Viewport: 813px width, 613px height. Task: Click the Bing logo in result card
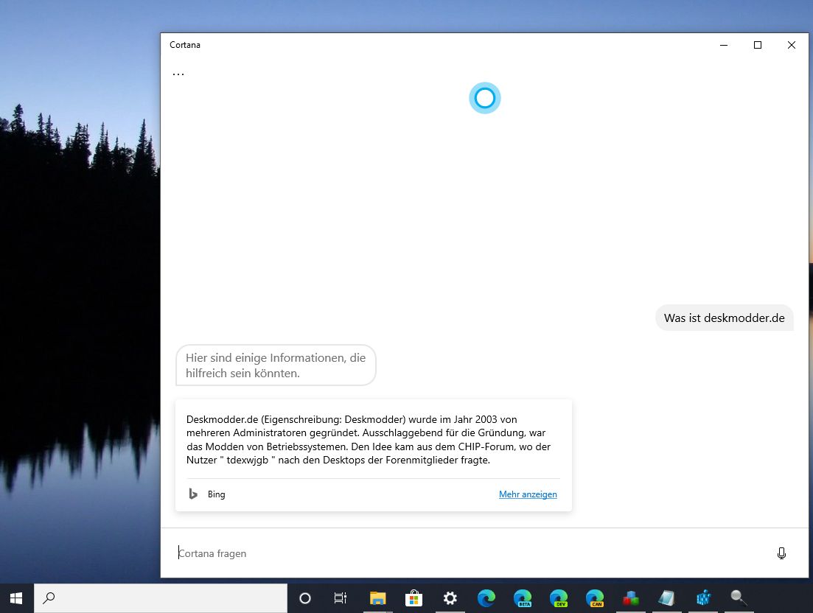pyautogui.click(x=193, y=494)
